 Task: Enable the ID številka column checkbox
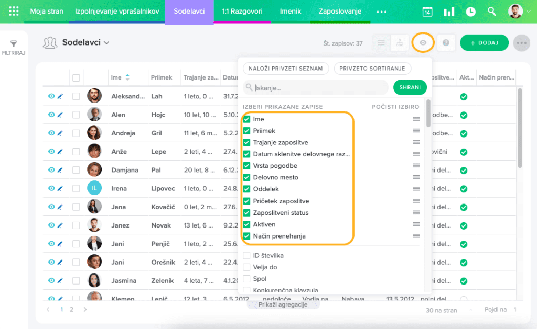(x=246, y=256)
